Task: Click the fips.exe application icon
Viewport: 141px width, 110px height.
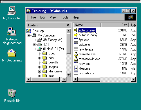Action: 76,40
